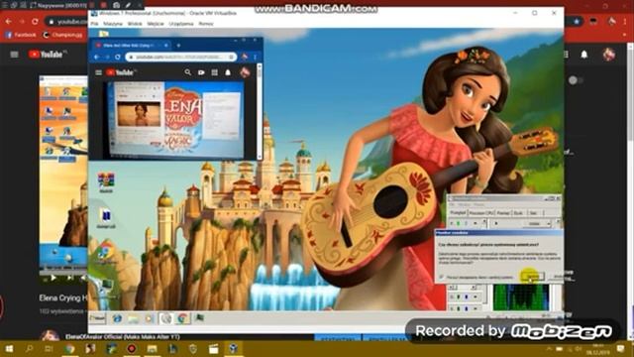Open notifications bell in guest YouTube
634x357 pixels.
point(228,72)
